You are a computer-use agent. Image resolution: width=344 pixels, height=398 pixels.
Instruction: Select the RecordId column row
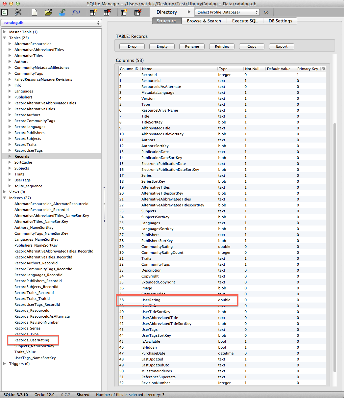tap(222, 75)
